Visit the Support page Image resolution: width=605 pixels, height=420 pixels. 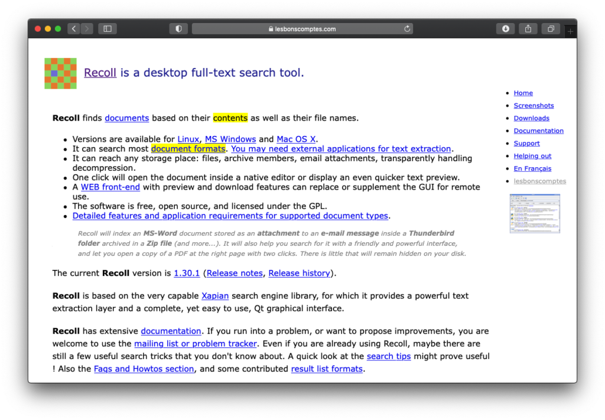click(526, 144)
